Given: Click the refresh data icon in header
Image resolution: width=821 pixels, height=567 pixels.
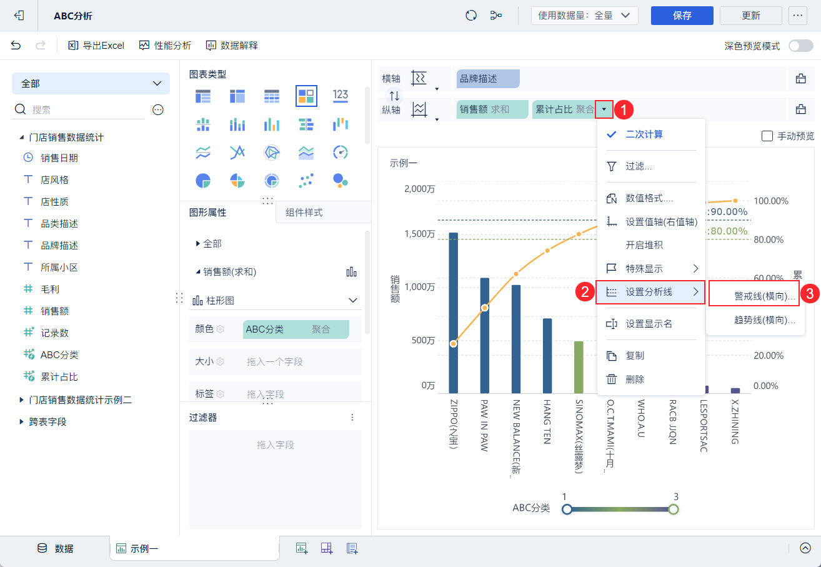Looking at the screenshot, I should coord(472,16).
